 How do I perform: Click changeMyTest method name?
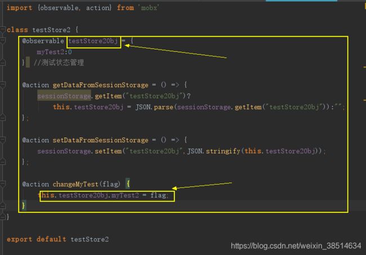click(75, 184)
